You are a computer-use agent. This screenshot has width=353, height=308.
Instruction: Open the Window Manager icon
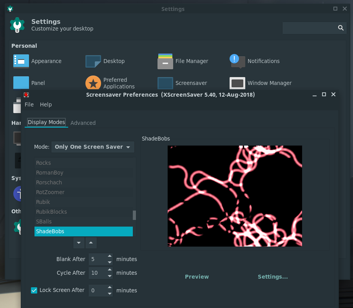click(x=237, y=83)
